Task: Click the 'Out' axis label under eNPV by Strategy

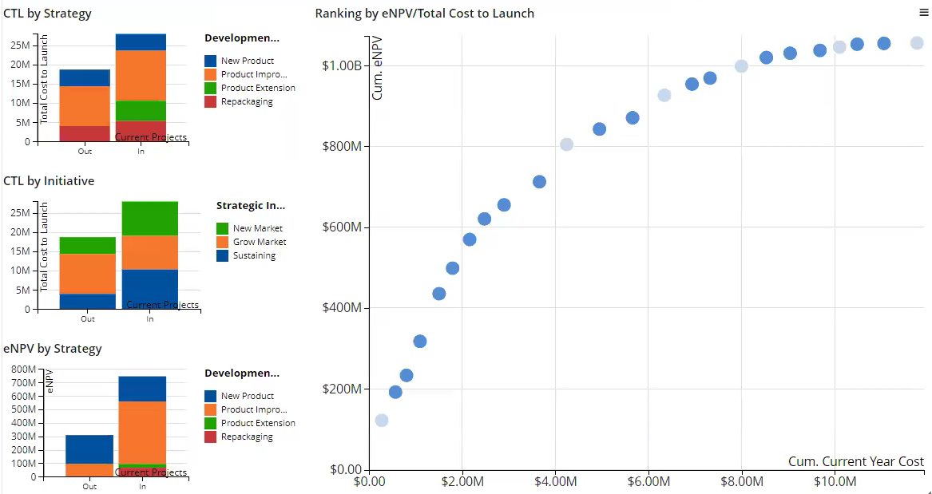Action: point(89,486)
